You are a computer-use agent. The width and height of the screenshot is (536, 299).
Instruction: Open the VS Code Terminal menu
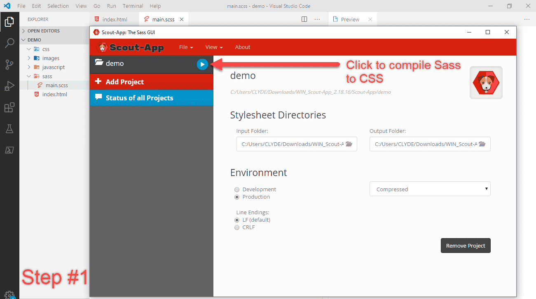tap(133, 6)
